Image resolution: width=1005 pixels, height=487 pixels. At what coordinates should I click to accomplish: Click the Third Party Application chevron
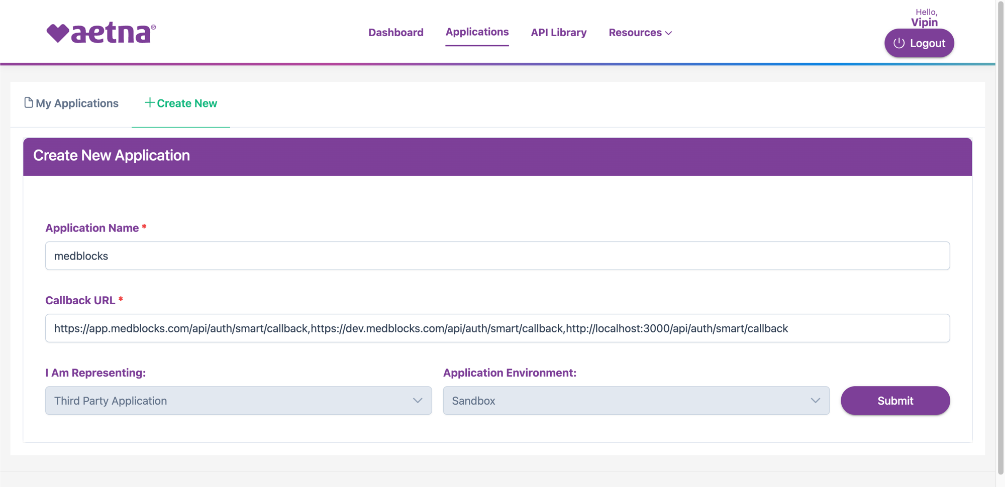tap(418, 401)
